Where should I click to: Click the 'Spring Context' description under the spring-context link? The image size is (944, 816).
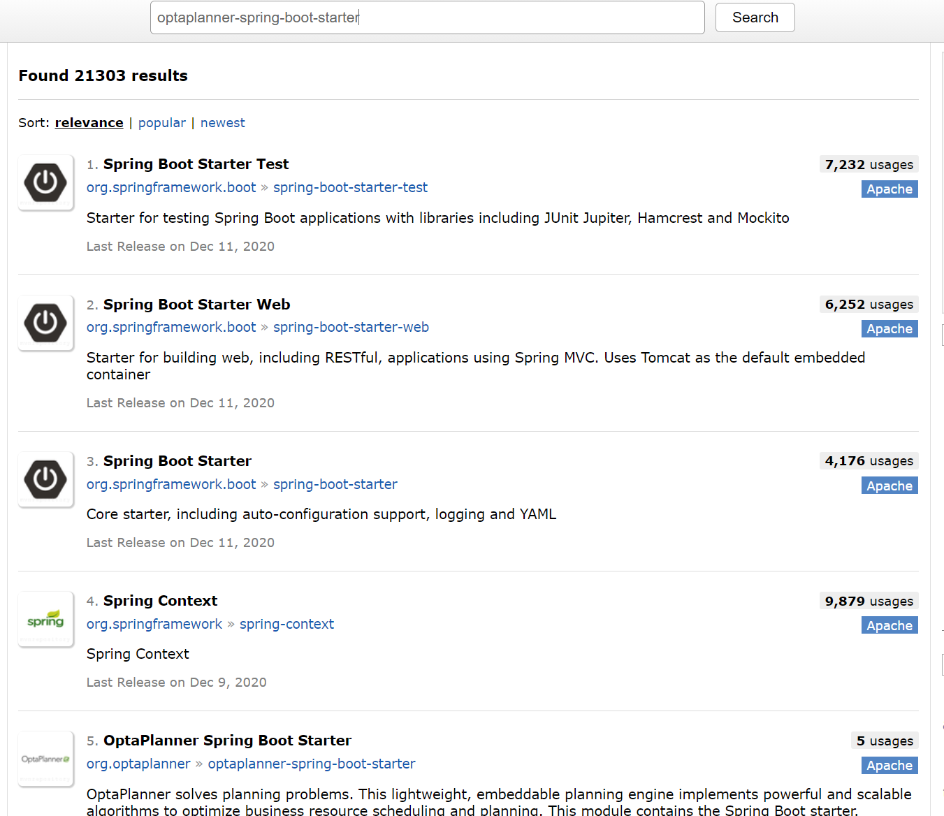(138, 654)
